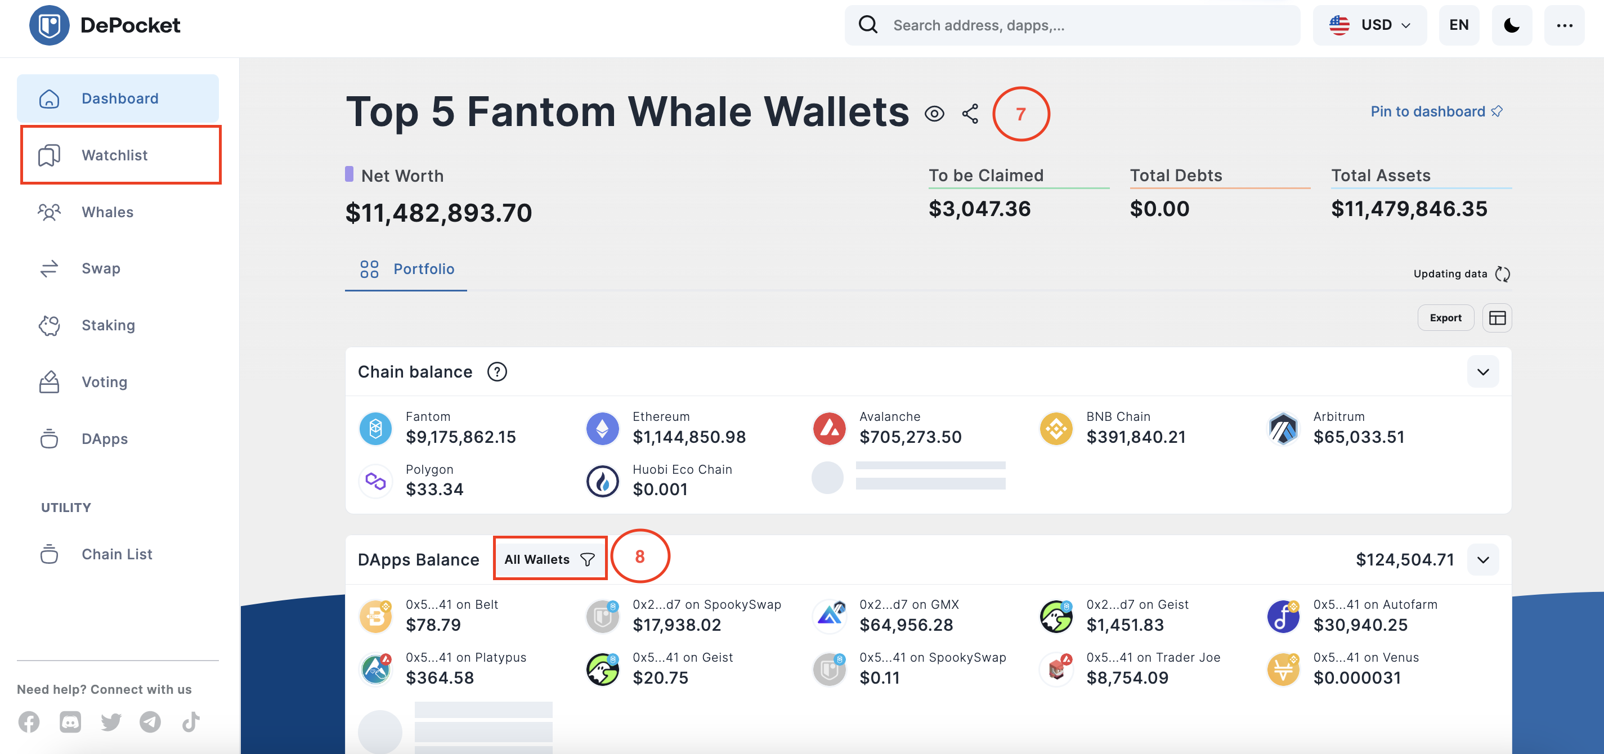Select the Portfolio tab

406,269
